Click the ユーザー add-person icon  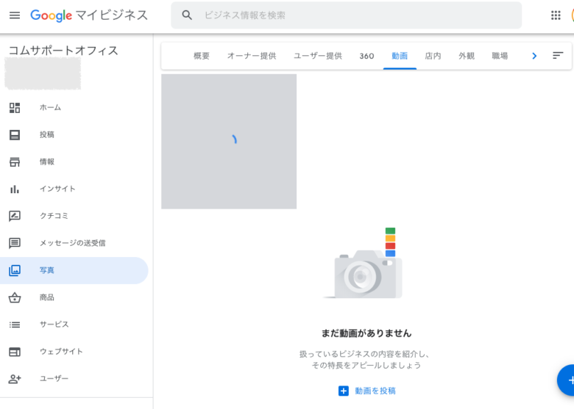tap(15, 379)
